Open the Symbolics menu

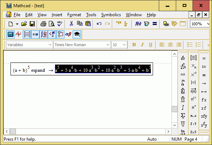111,15
